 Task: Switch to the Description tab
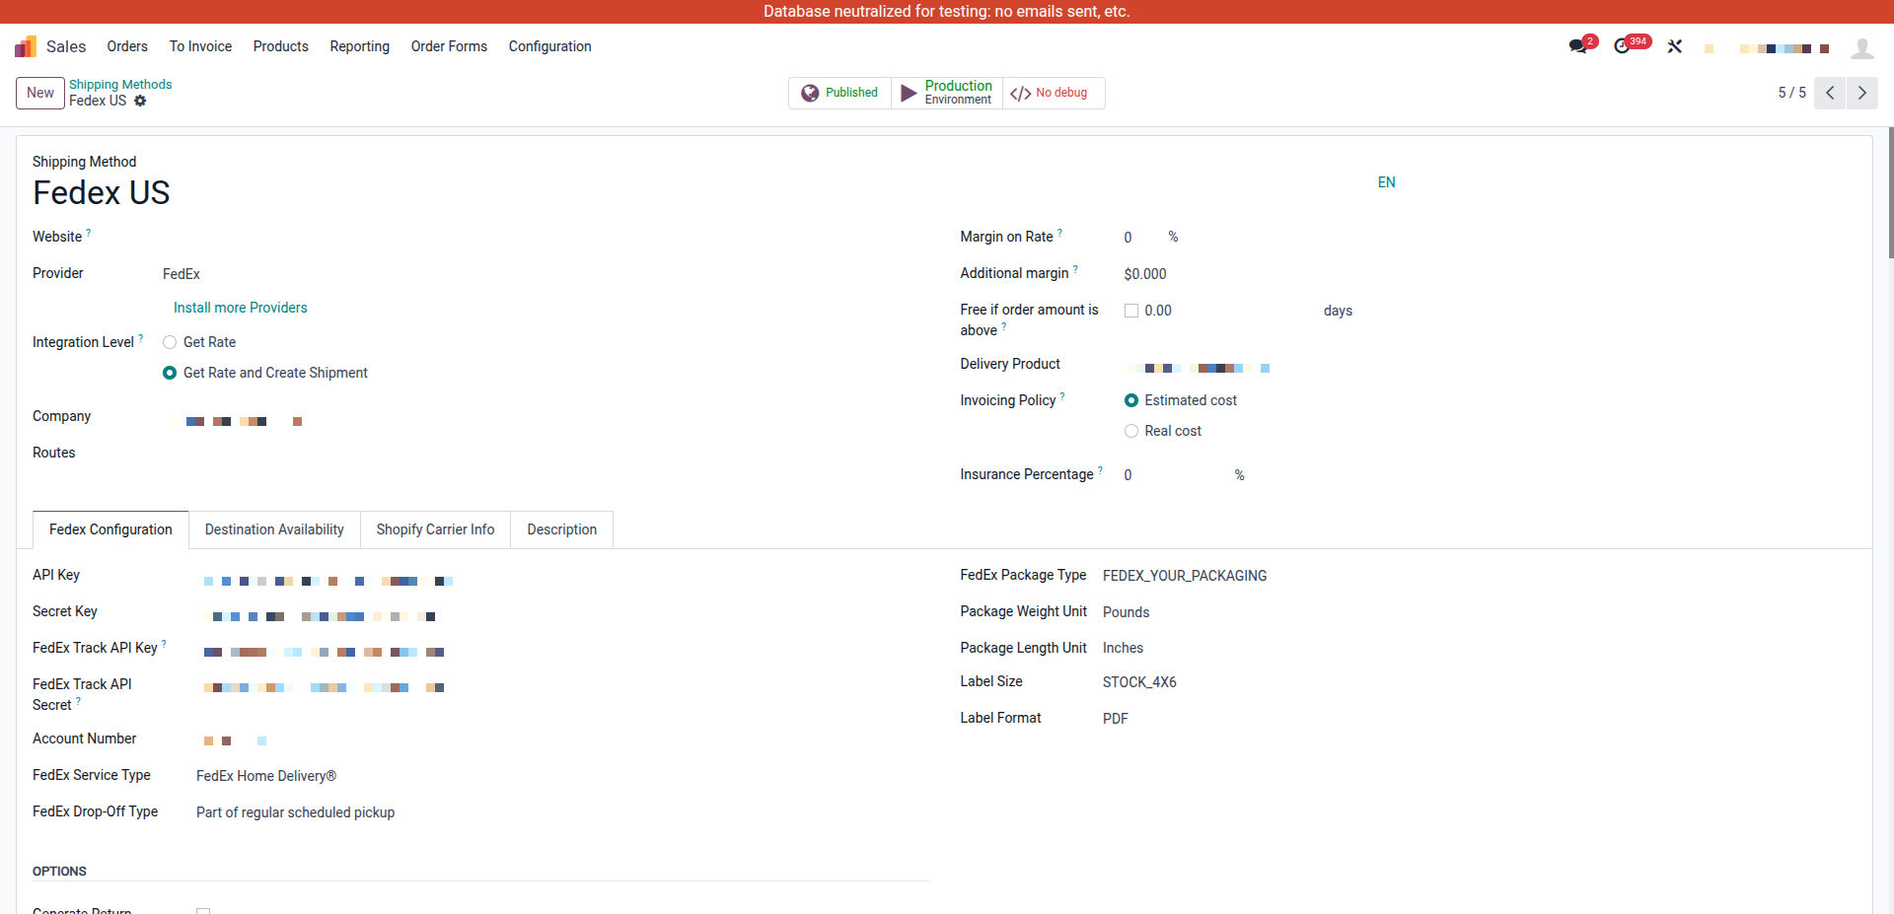(x=562, y=529)
